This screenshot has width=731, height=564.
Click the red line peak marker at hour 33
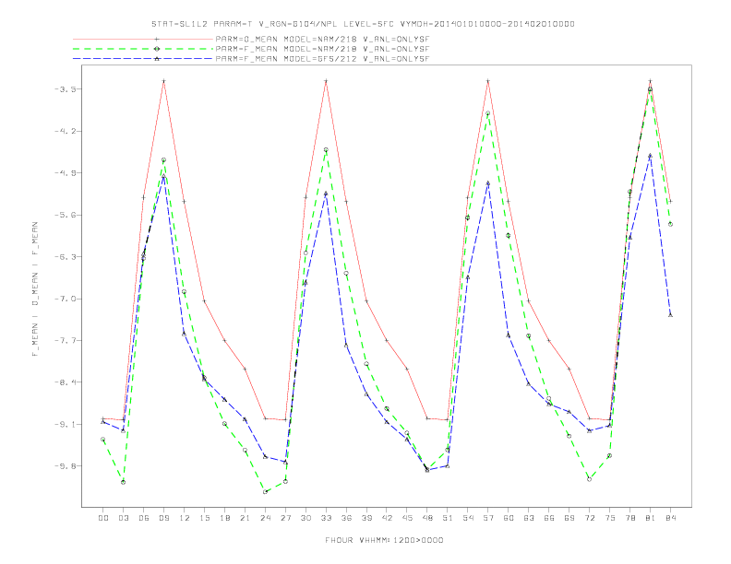(x=326, y=81)
